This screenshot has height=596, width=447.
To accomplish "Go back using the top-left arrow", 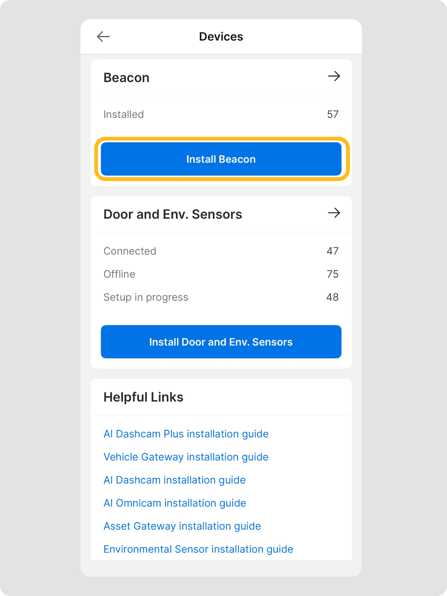I will (x=103, y=37).
